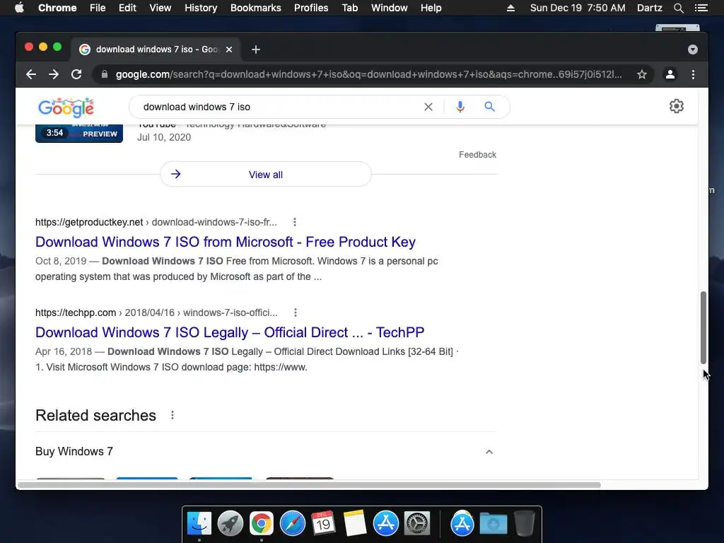The width and height of the screenshot is (724, 543).
Task: Open Spotlight search in menu bar
Action: point(678,8)
